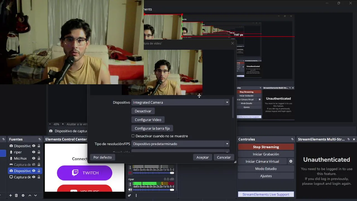Click the properties dialog vertical scrollbar
Image resolution: width=357 pixels, height=201 pixels.
click(233, 108)
